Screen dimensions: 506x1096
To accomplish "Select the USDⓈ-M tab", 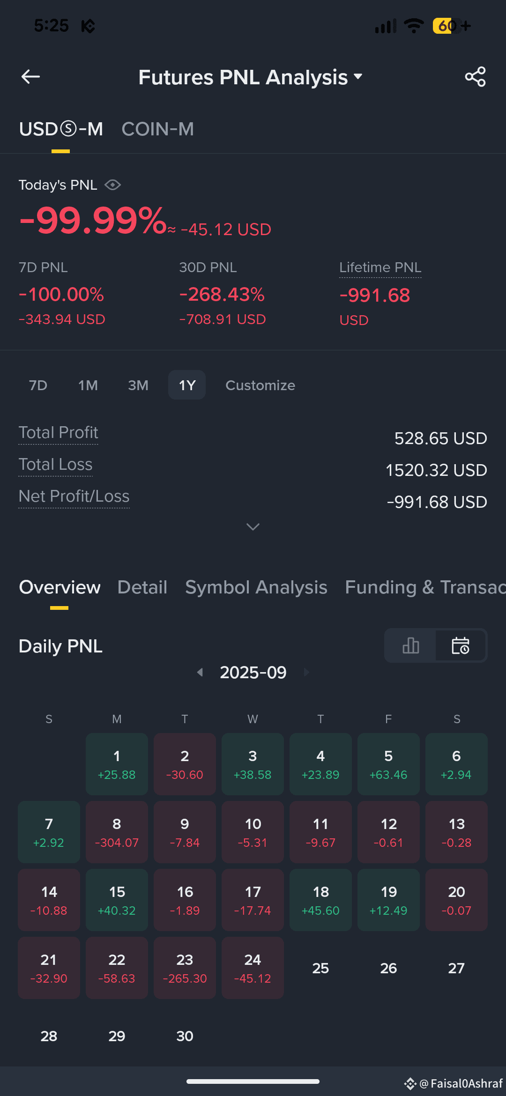I will (61, 129).
